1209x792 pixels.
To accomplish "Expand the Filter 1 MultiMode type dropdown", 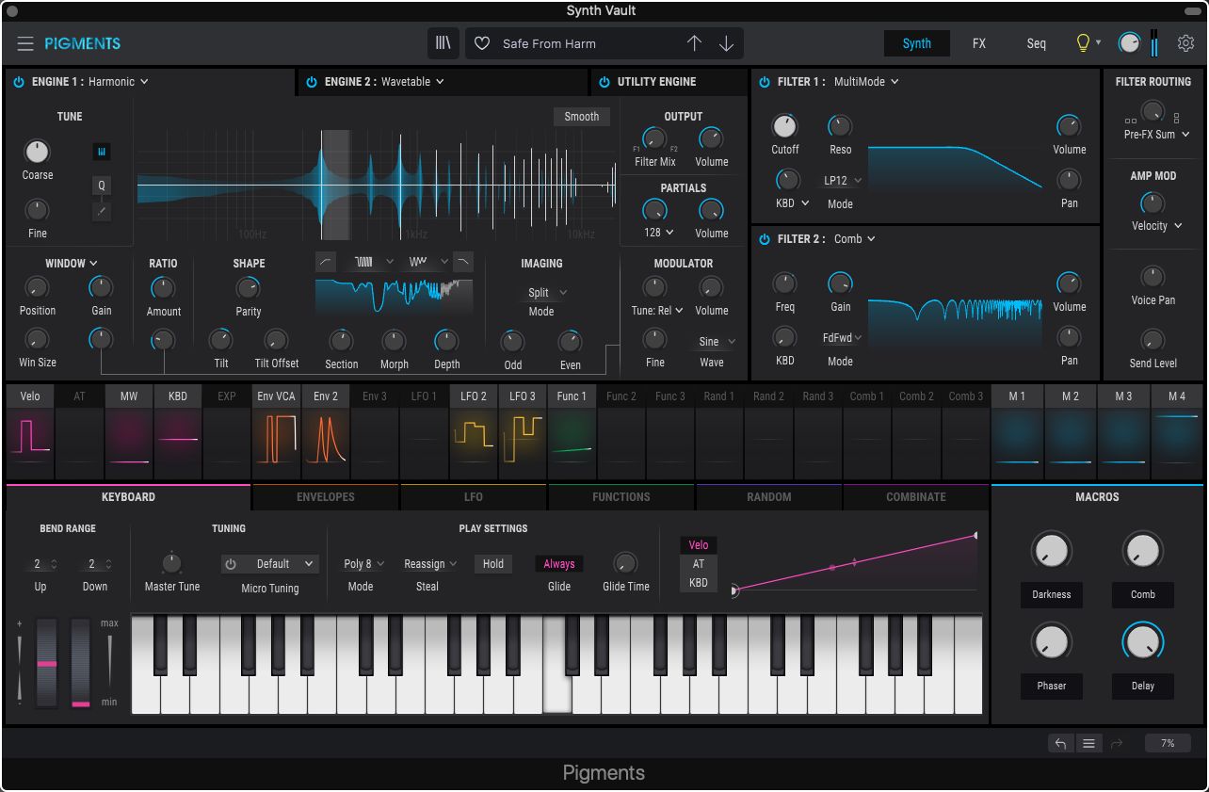I will pos(865,82).
